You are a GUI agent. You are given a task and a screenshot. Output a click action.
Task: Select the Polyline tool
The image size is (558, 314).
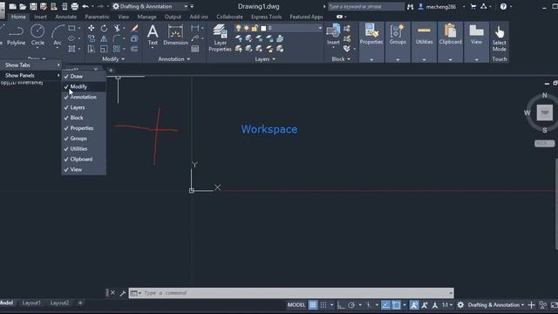point(16,35)
